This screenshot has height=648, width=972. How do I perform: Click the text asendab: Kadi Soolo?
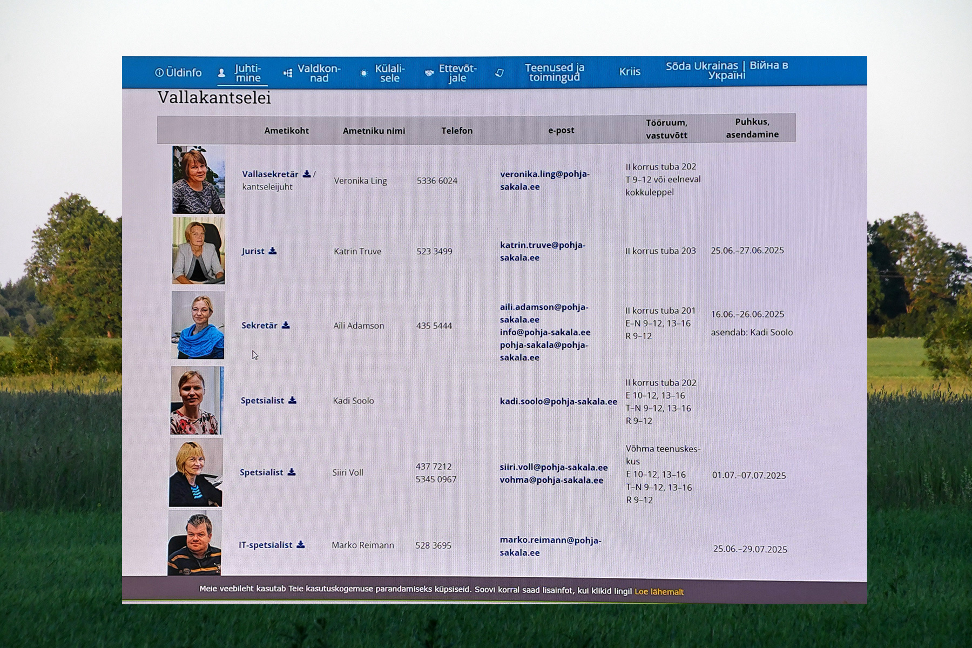click(x=752, y=333)
